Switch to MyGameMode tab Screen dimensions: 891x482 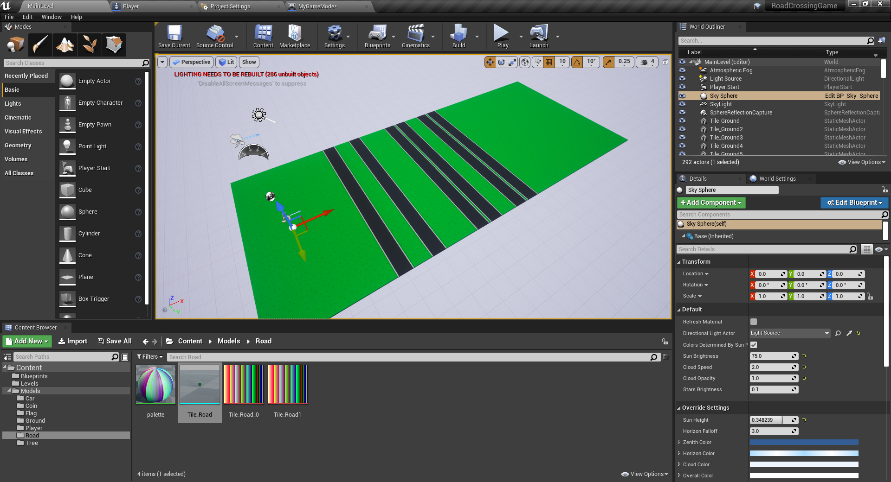(317, 6)
